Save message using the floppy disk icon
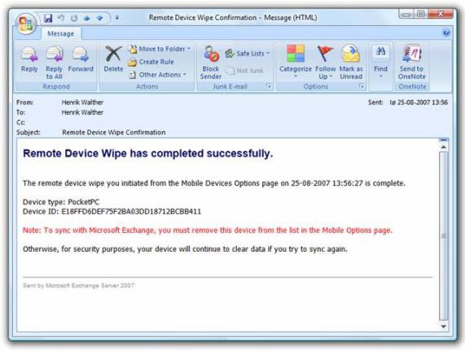 48,19
